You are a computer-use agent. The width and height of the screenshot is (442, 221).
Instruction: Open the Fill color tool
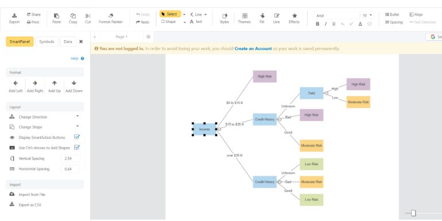tap(262, 18)
